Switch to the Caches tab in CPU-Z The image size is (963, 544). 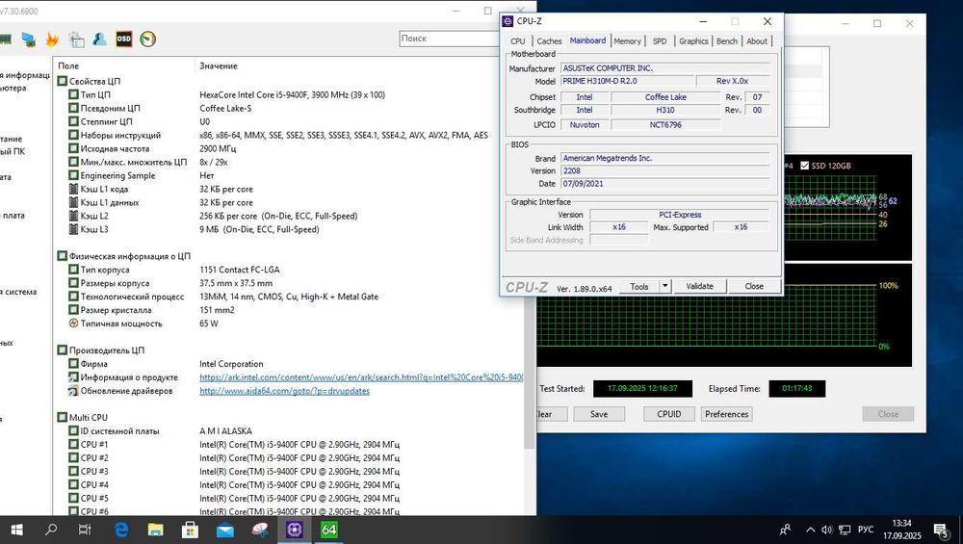pos(549,41)
